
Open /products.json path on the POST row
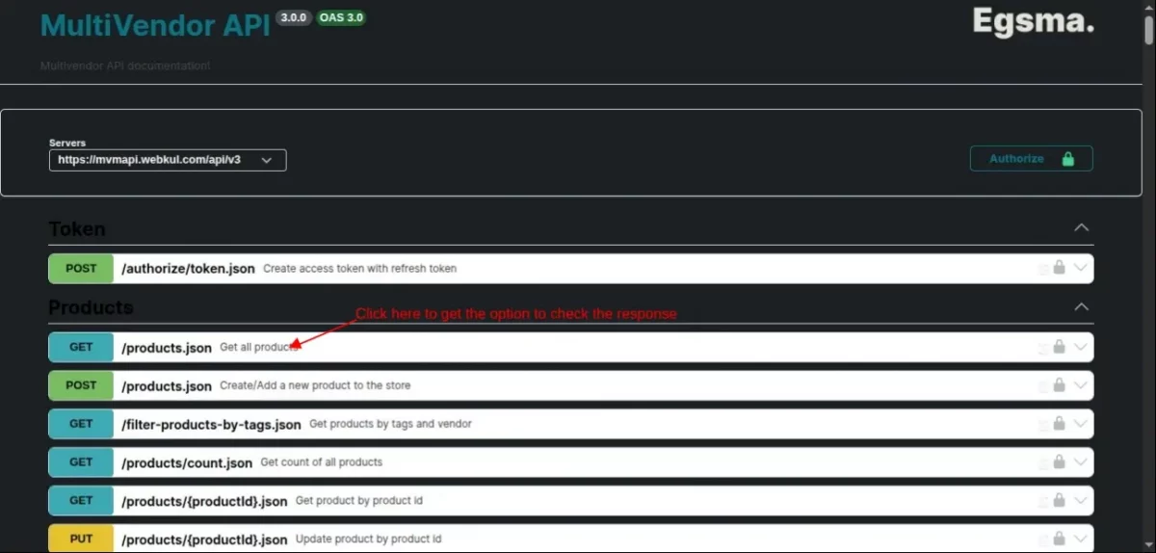(167, 386)
